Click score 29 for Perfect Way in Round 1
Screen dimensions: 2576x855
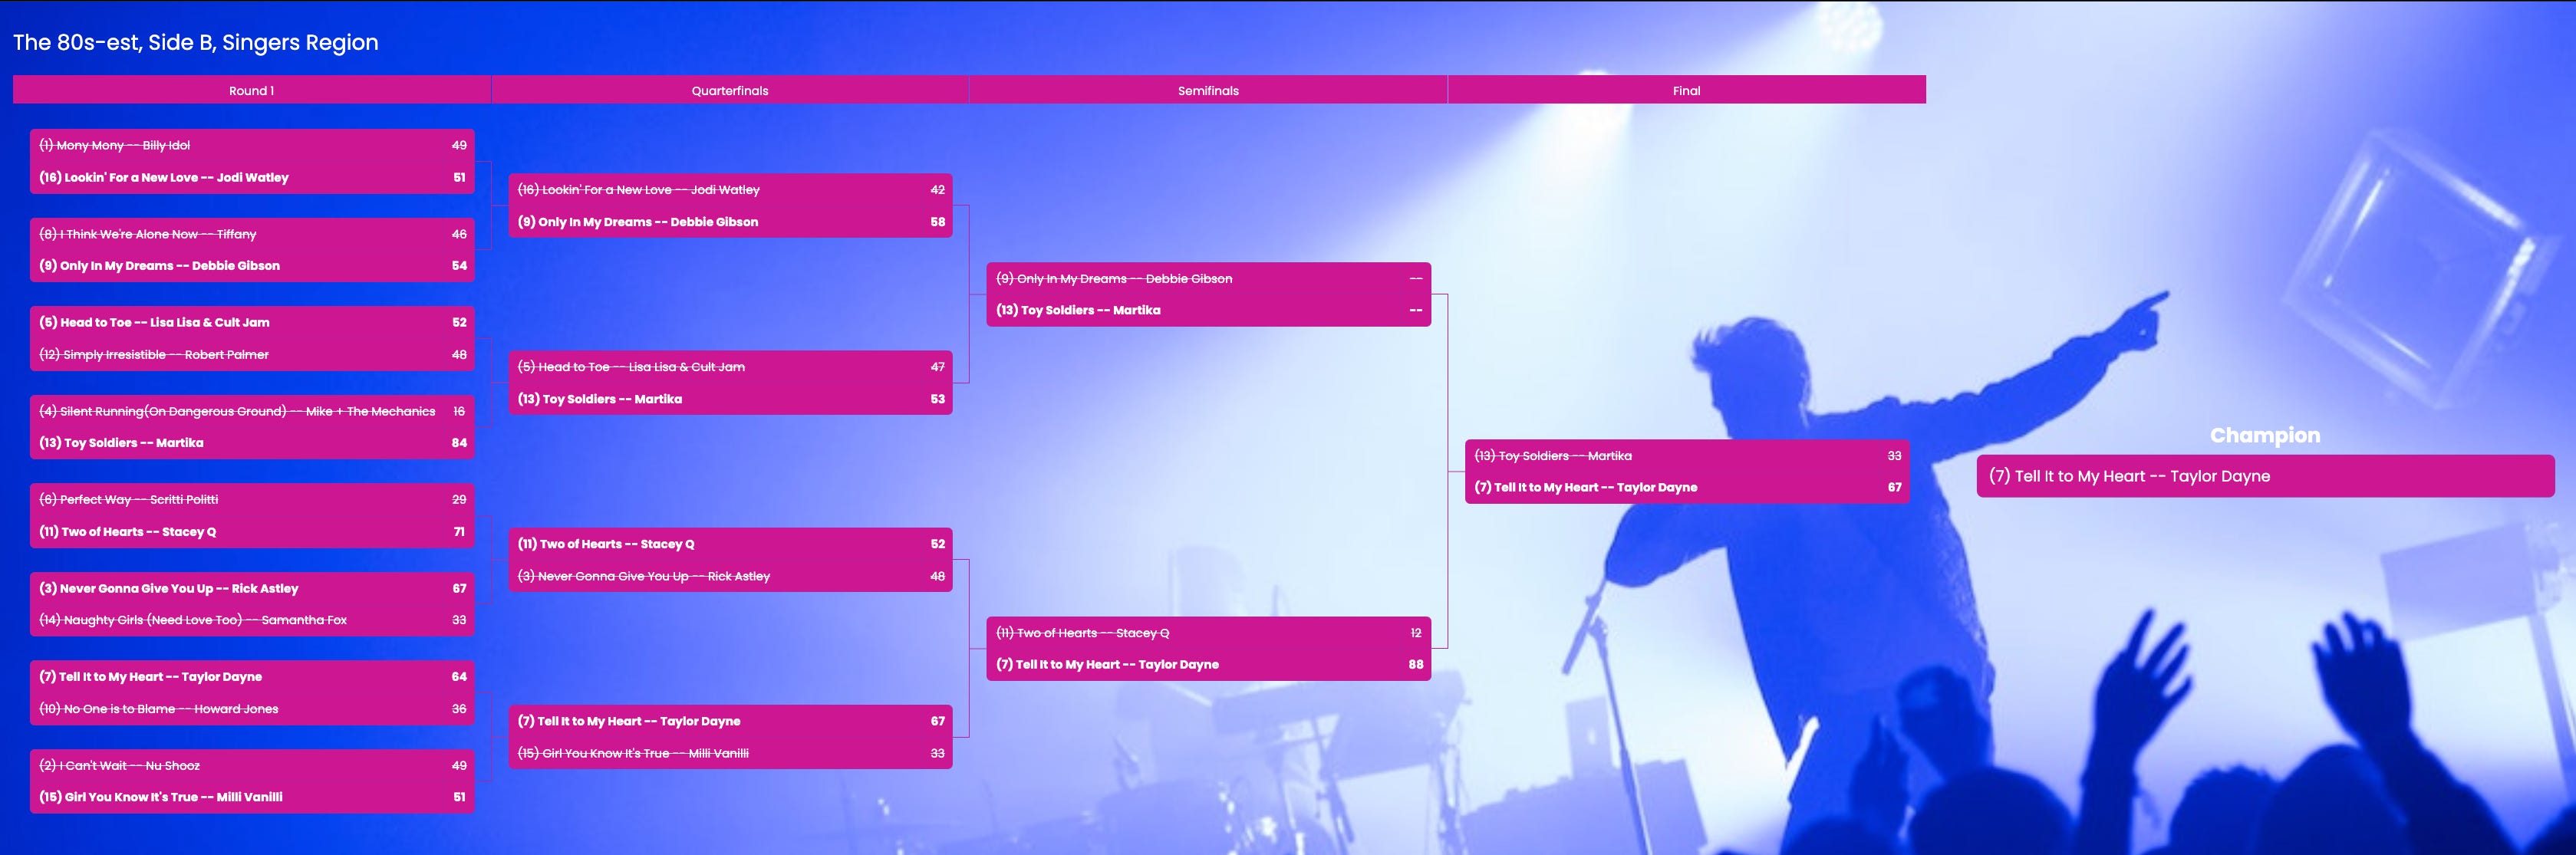[459, 499]
